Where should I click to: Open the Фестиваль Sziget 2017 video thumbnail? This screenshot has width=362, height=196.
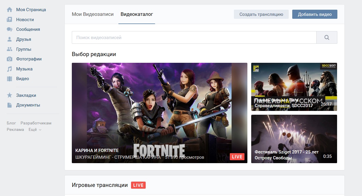coord(294,139)
